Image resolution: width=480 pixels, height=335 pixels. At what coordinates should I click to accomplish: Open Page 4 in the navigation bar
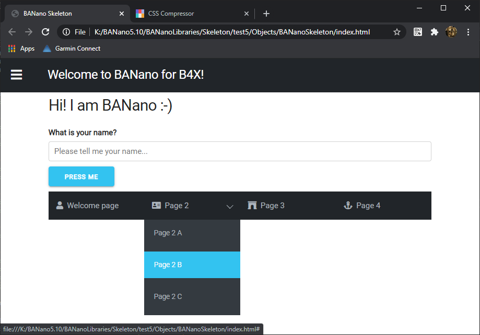click(383, 205)
